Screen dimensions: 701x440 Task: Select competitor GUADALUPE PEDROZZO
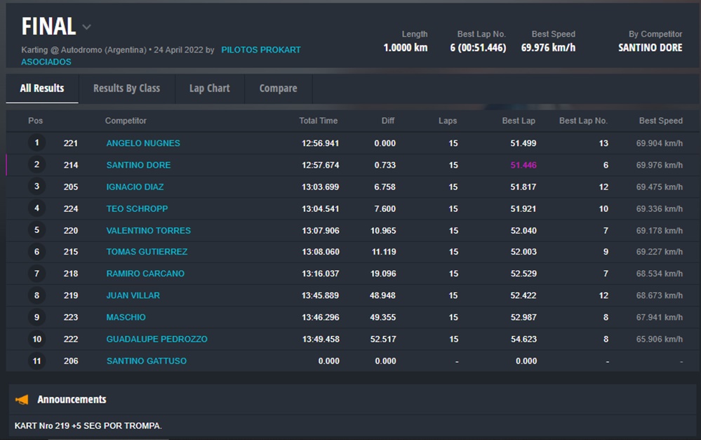point(156,339)
